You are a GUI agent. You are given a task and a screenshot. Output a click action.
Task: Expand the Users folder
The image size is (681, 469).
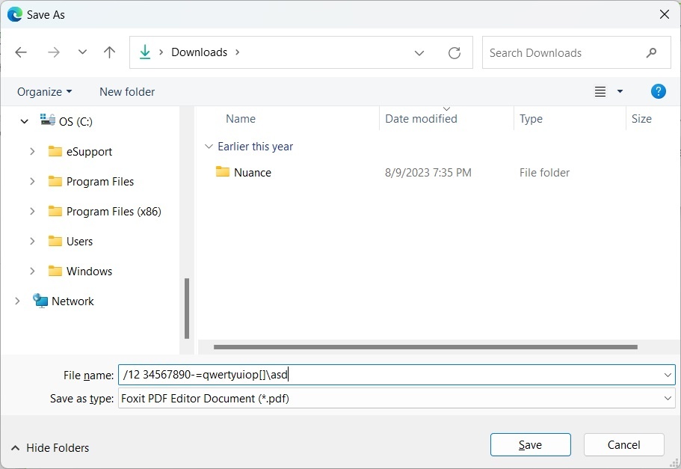pyautogui.click(x=32, y=242)
